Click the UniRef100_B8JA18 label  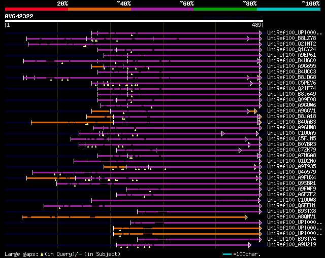(291, 117)
